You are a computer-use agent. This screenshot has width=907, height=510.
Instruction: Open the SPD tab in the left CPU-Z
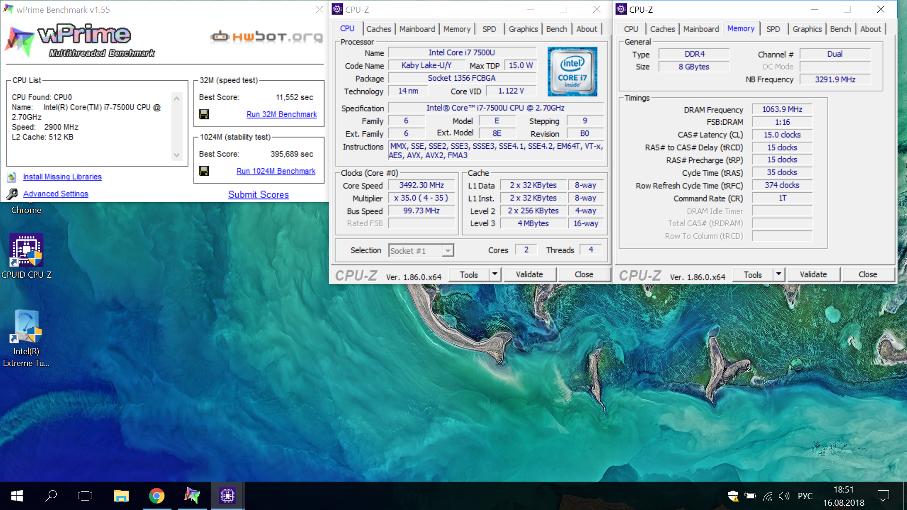click(489, 29)
